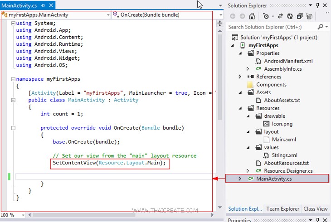
Task: Select the Solution 'myFirstApps' root node
Action: pos(279,38)
